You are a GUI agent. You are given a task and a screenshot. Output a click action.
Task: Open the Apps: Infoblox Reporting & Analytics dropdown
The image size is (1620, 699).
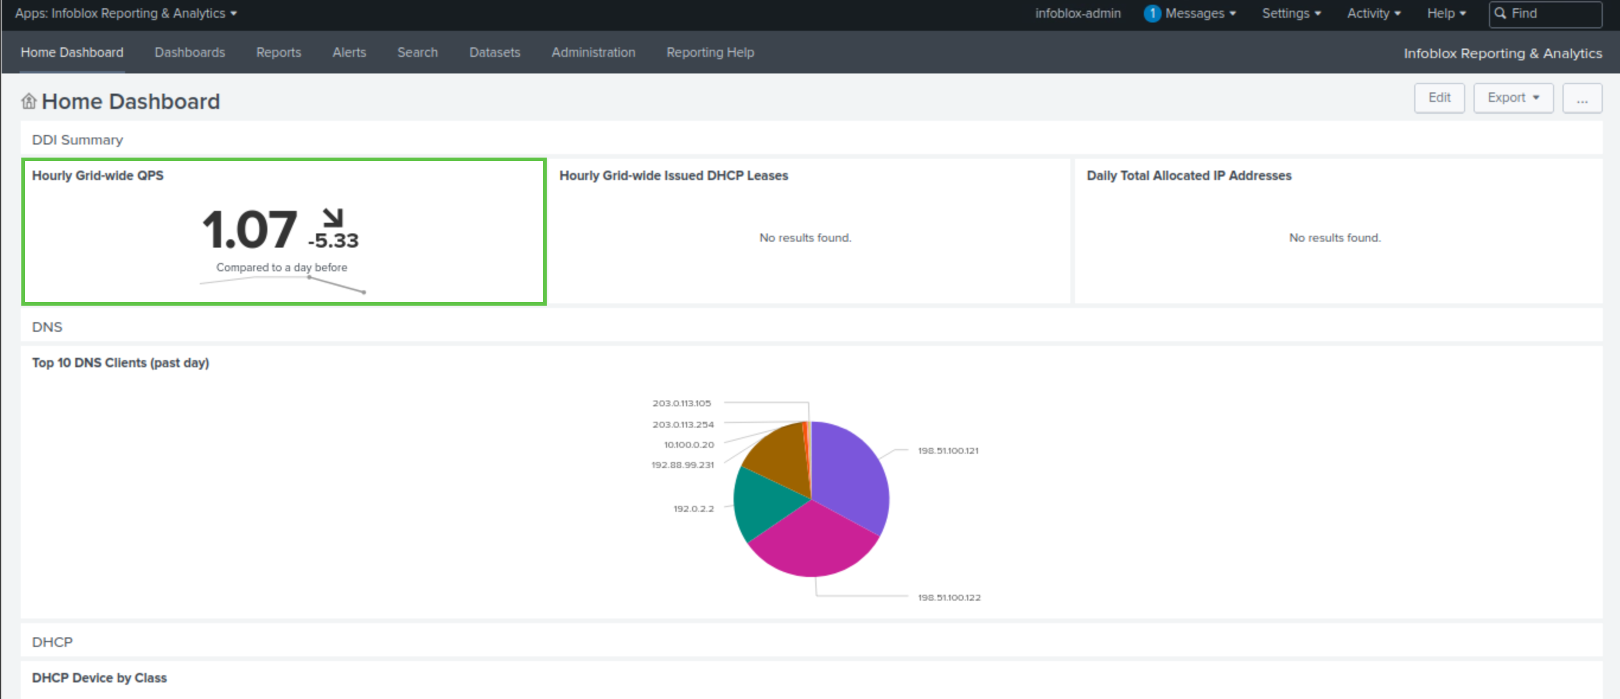(126, 13)
